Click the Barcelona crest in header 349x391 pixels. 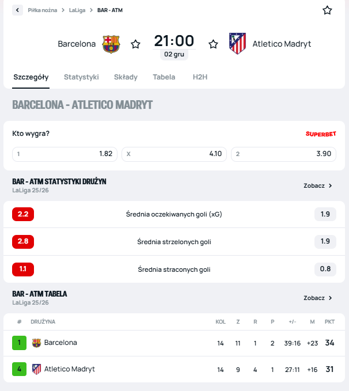coord(111,44)
